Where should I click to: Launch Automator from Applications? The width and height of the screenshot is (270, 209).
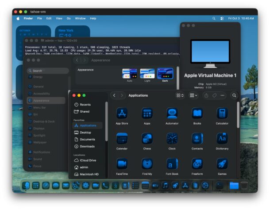pyautogui.click(x=172, y=114)
